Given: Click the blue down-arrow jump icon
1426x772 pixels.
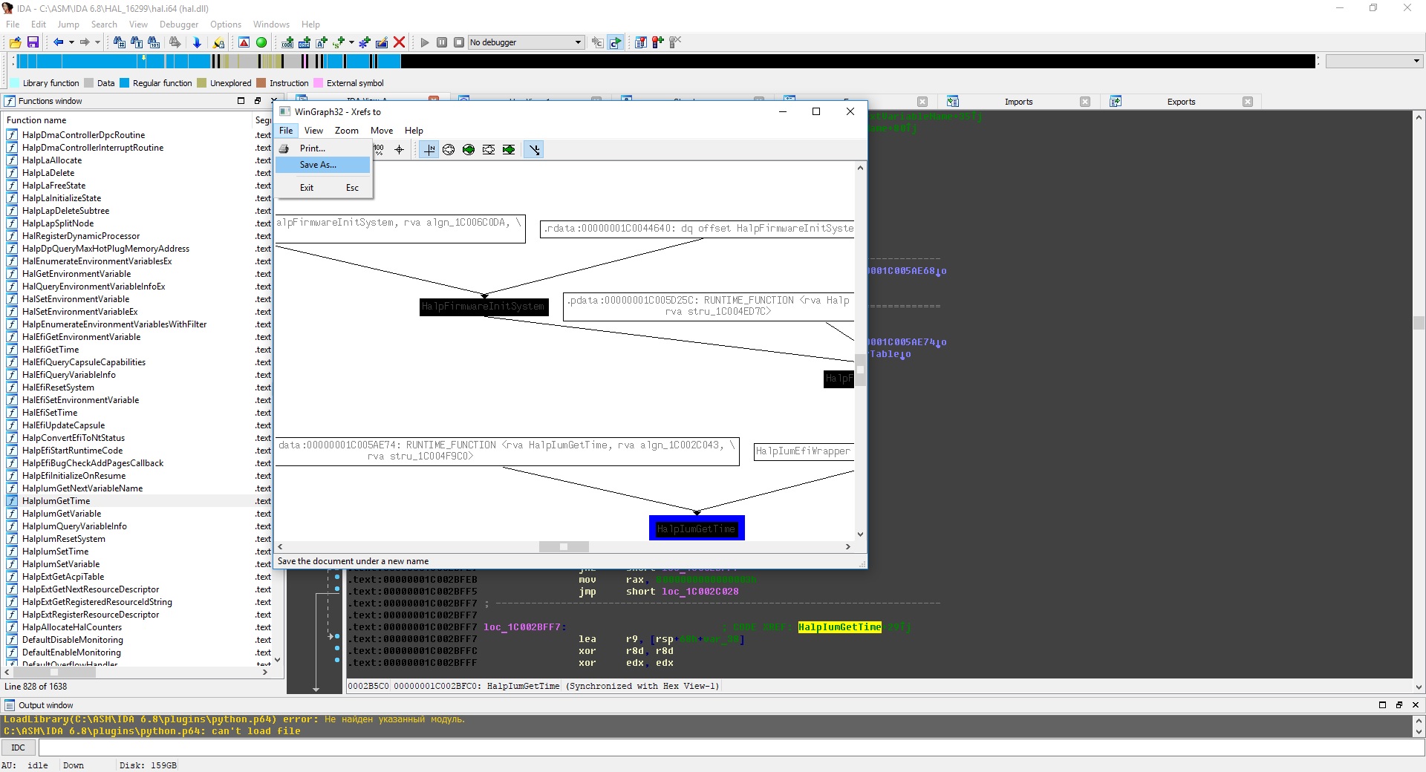Looking at the screenshot, I should (197, 42).
